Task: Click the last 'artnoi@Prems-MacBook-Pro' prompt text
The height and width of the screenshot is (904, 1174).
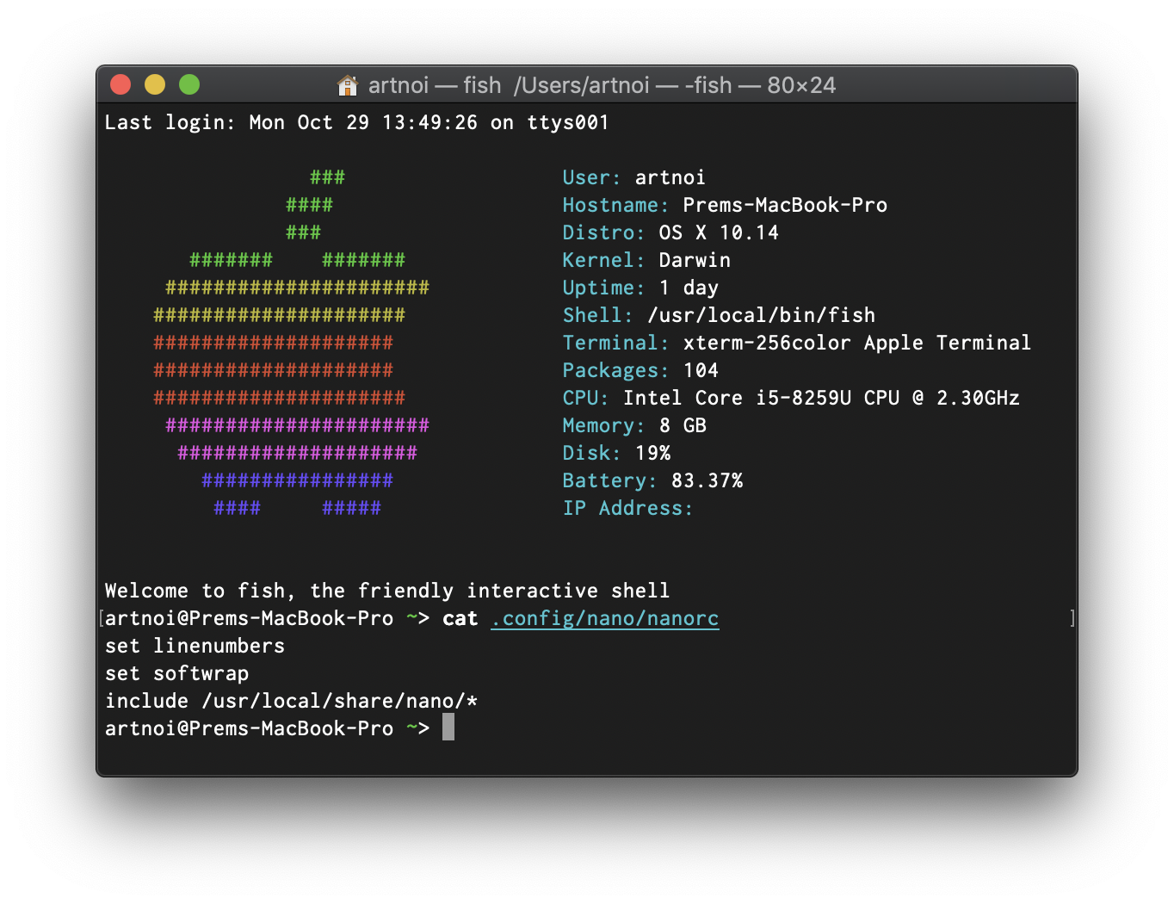Action: tap(249, 728)
